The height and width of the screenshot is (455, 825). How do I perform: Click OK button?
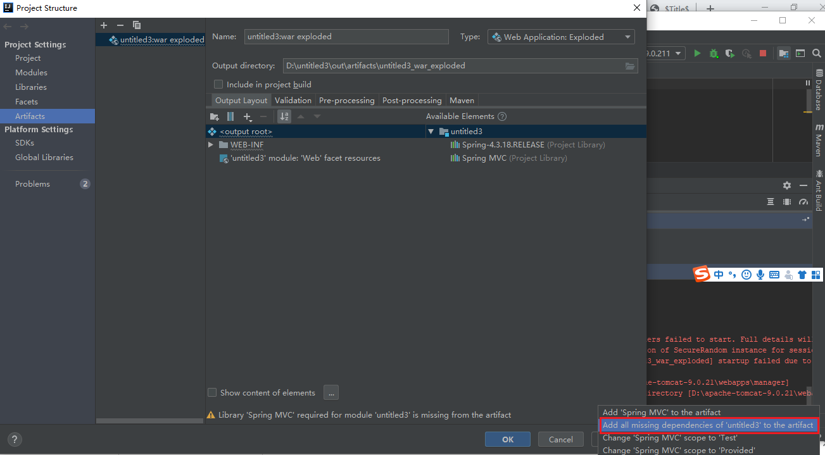[x=508, y=439]
